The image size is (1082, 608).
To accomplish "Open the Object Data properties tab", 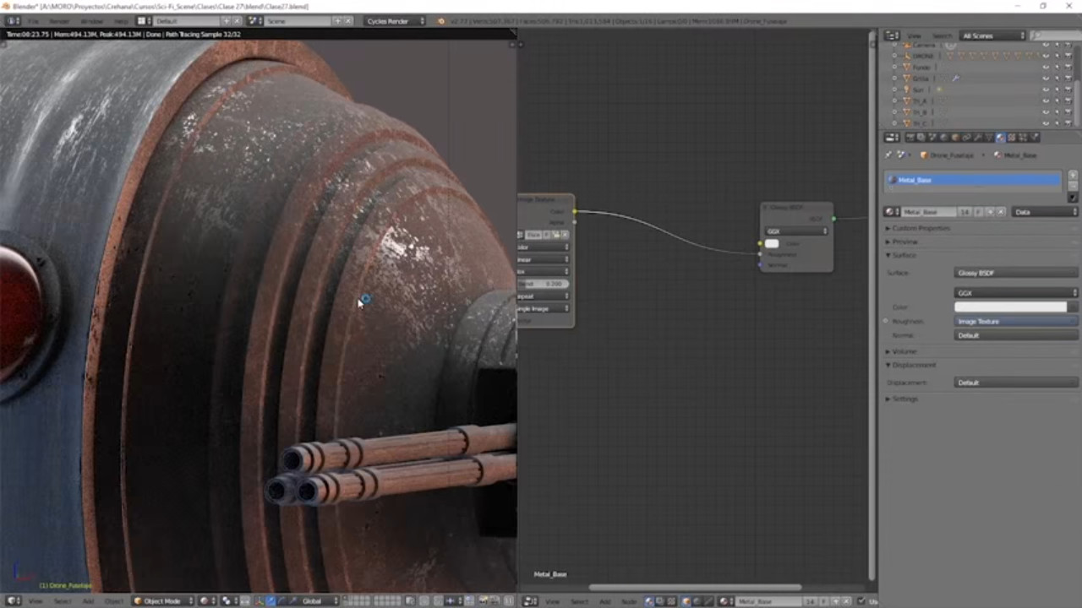I will (x=988, y=138).
